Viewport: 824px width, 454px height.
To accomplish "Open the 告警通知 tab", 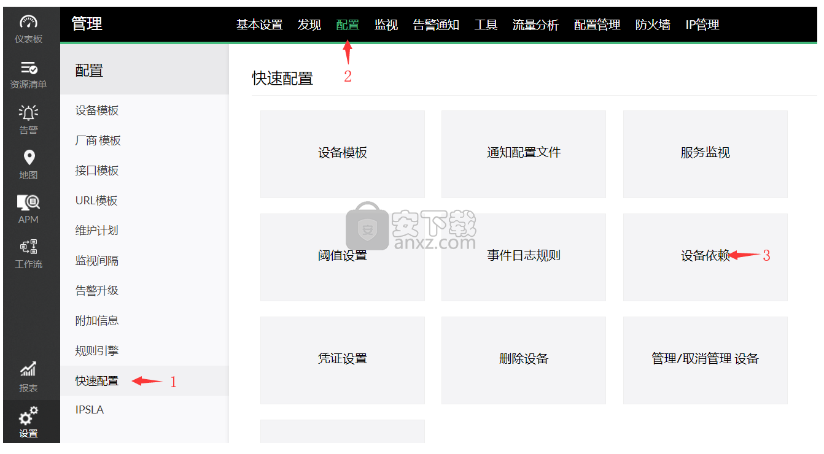I will click(436, 25).
